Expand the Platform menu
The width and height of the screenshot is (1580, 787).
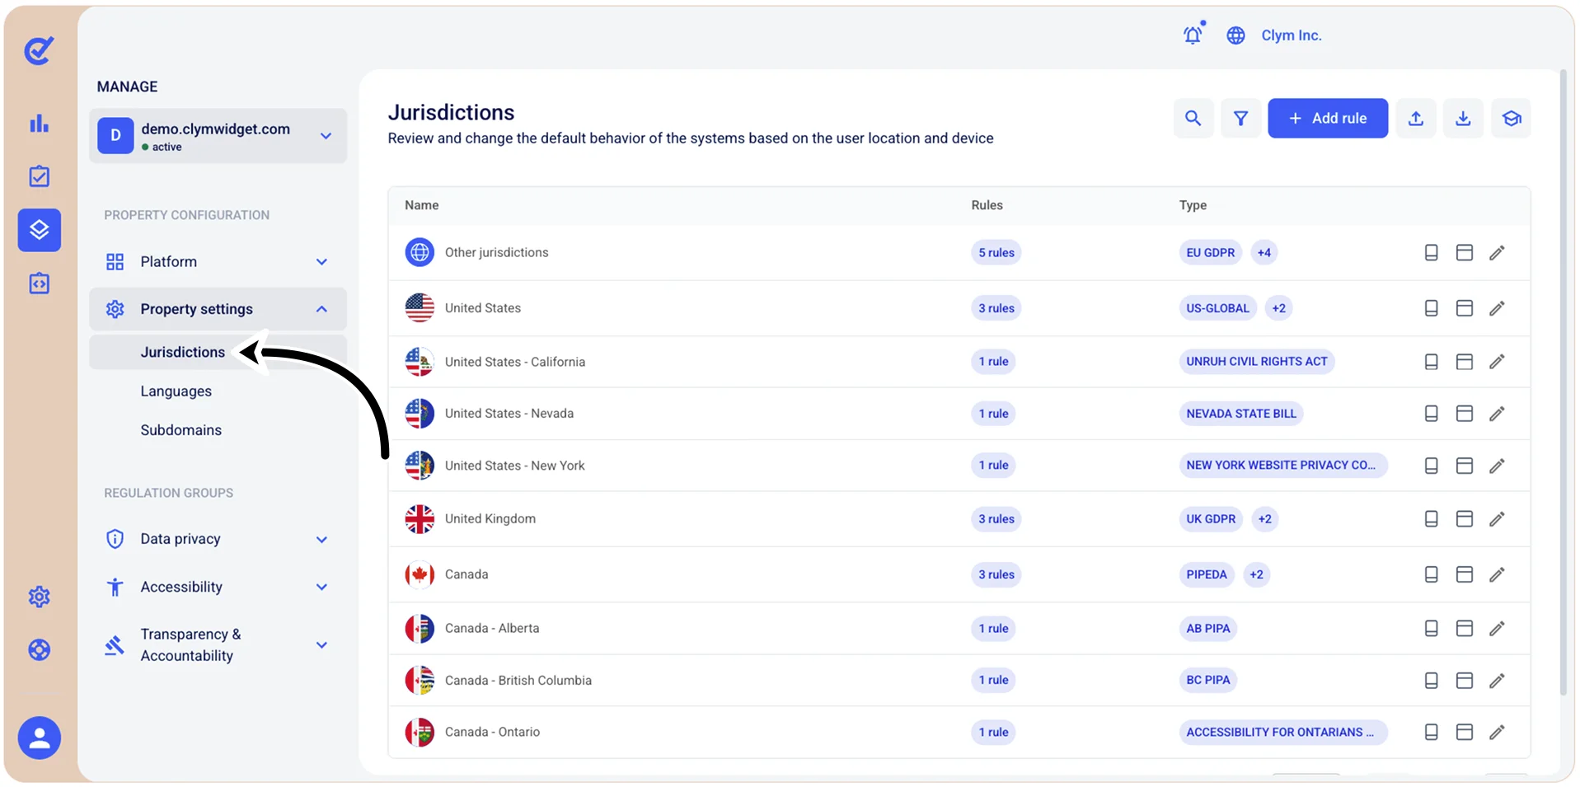coord(218,262)
